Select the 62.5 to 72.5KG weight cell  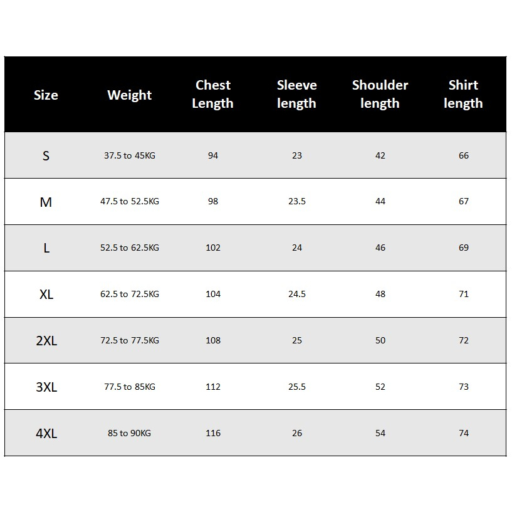pyautogui.click(x=130, y=294)
